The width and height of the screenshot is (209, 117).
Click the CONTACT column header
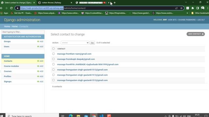tap(61, 49)
